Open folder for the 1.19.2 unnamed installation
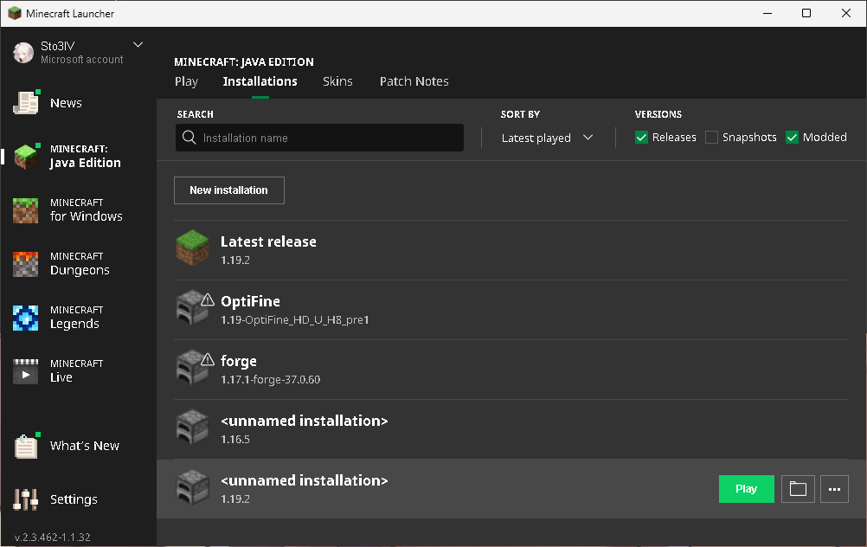 (798, 489)
